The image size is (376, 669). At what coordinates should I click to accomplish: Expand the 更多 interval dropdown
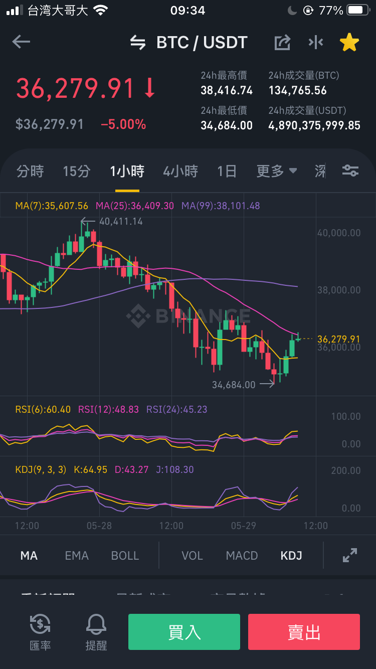point(277,172)
